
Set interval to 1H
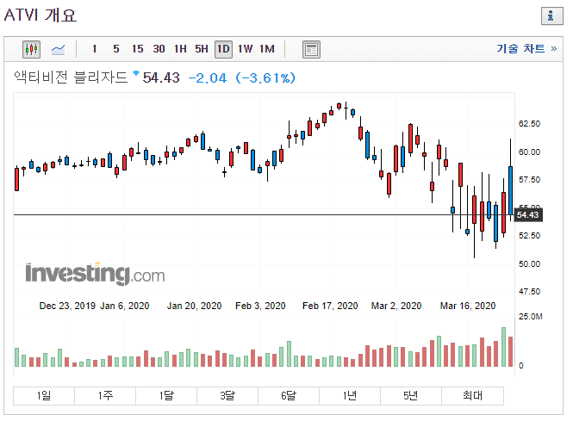click(x=180, y=49)
